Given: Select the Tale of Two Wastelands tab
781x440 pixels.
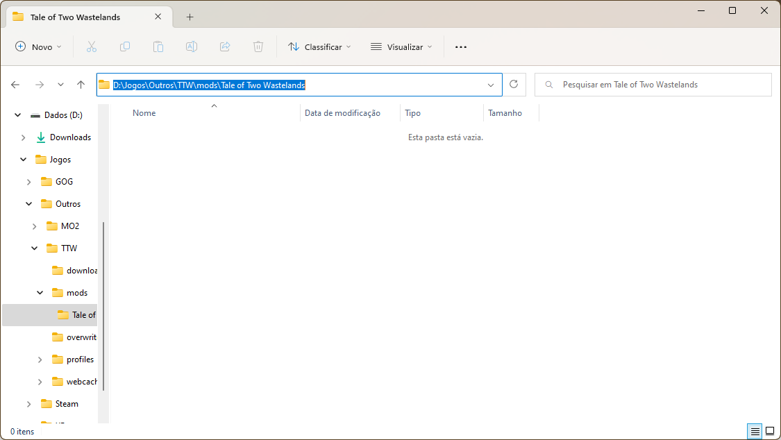Looking at the screenshot, I should pos(90,17).
